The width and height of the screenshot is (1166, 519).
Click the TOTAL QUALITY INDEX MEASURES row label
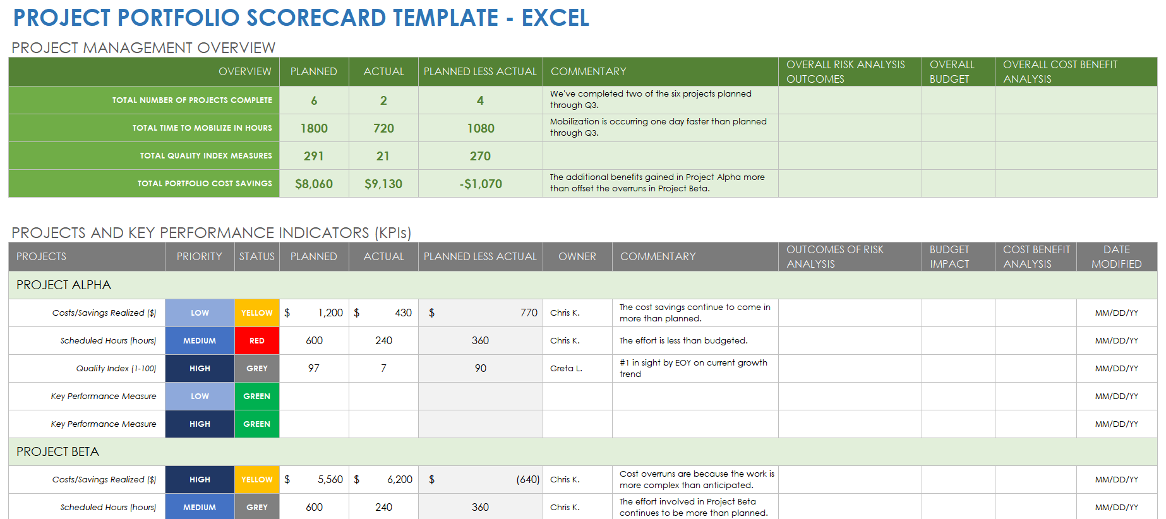[x=206, y=156]
